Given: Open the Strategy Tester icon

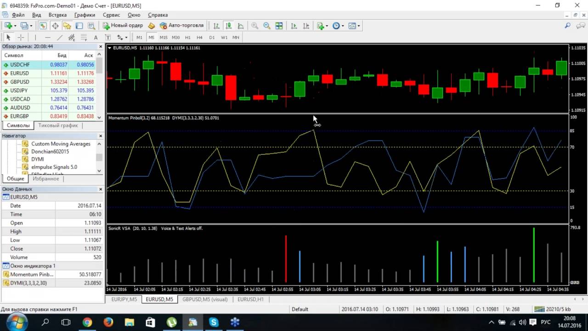Looking at the screenshot, I should click(x=91, y=26).
